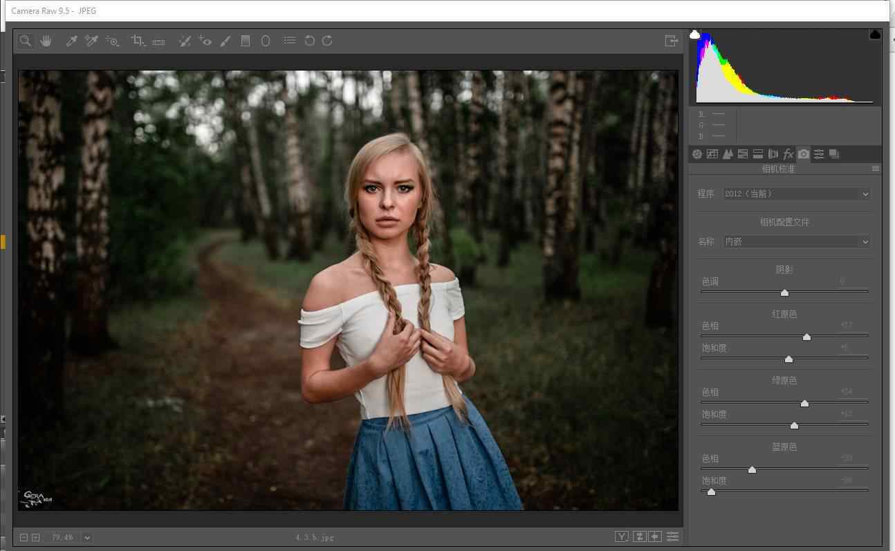Open the Tone Curve panel tab

click(712, 154)
